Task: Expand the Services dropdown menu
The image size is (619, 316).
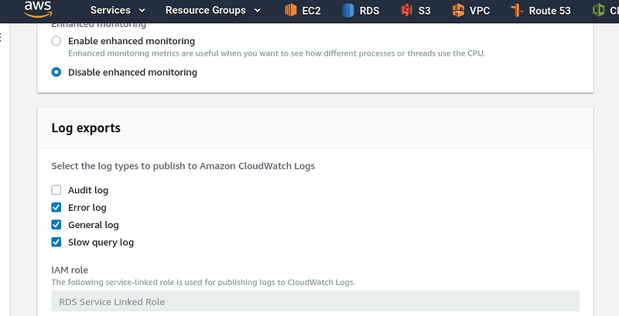Action: click(x=118, y=10)
